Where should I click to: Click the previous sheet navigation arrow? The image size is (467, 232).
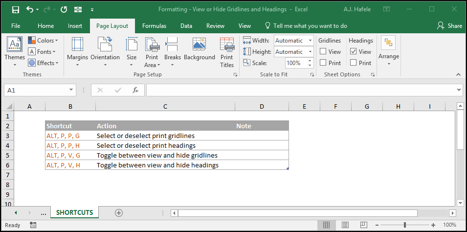pyautogui.click(x=16, y=212)
